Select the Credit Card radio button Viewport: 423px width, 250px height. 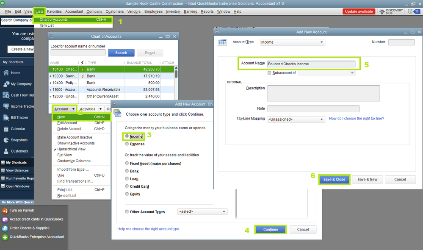pyautogui.click(x=127, y=186)
